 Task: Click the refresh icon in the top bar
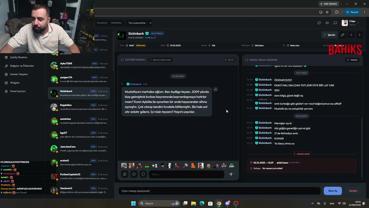pyautogui.click(x=319, y=23)
